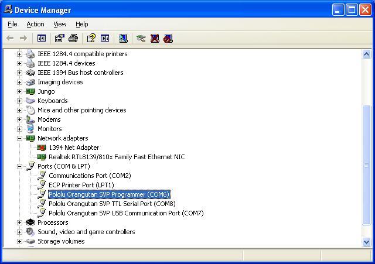375x264 pixels.
Task: Click the Help toolbar icon
Action: (91, 38)
